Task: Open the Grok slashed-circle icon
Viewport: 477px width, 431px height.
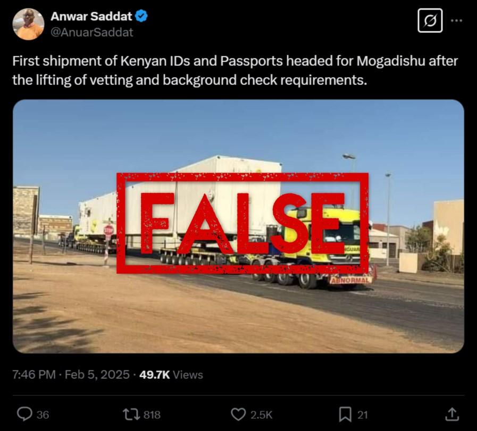Action: (430, 20)
